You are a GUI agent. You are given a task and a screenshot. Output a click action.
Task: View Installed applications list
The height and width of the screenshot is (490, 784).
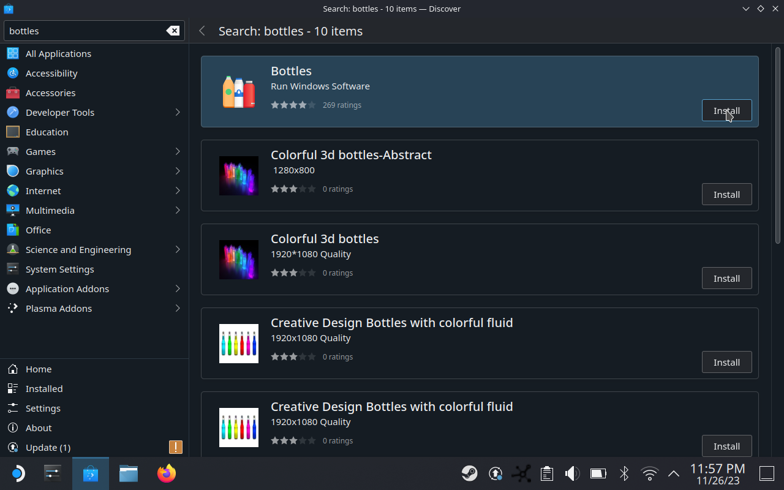(x=94, y=388)
